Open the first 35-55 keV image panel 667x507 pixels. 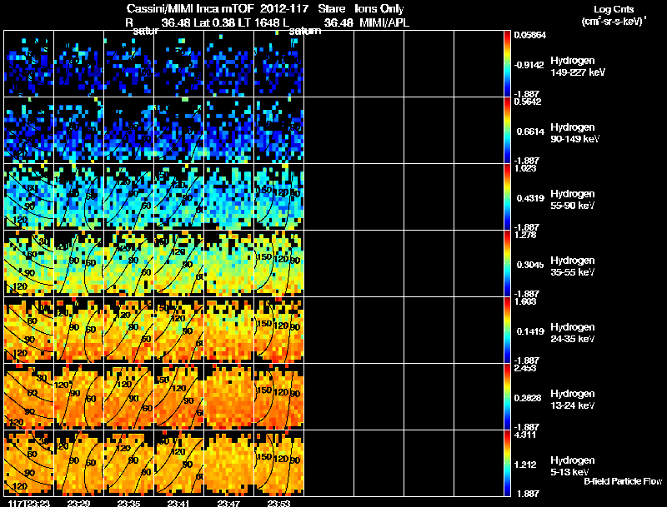pos(29,263)
